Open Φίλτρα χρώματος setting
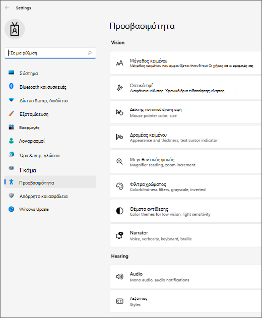 (x=185, y=186)
